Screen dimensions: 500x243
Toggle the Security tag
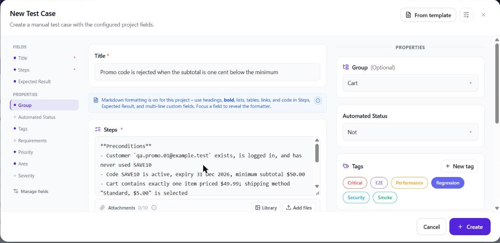(356, 197)
